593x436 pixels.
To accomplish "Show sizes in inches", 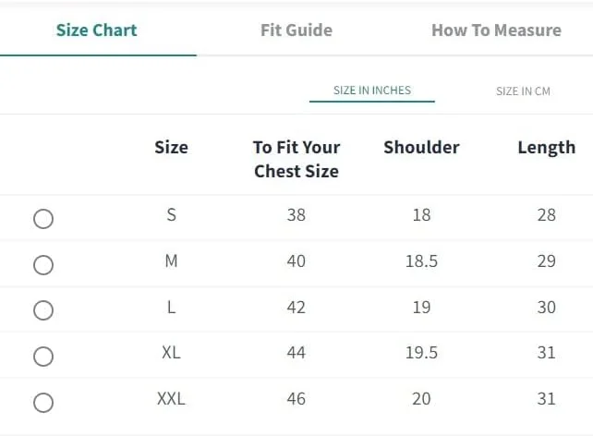I will [371, 91].
